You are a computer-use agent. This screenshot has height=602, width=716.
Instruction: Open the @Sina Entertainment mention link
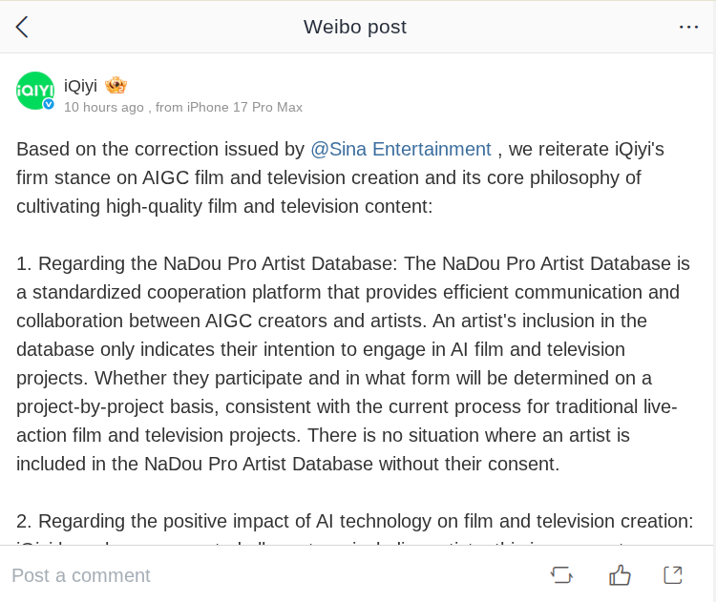coord(401,149)
